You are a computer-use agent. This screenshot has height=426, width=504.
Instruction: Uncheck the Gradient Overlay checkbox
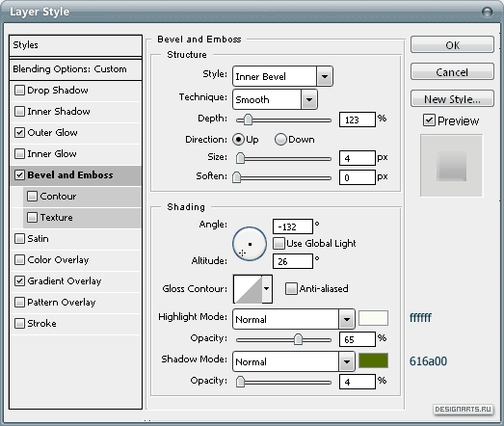pyautogui.click(x=19, y=281)
